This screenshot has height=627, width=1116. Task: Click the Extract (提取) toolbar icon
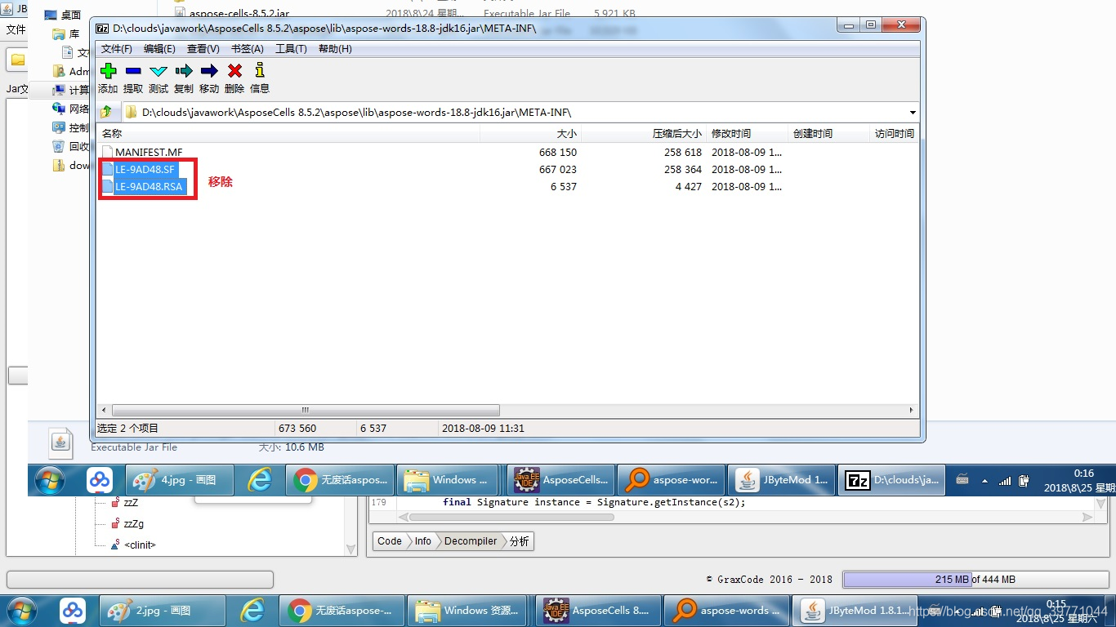133,71
